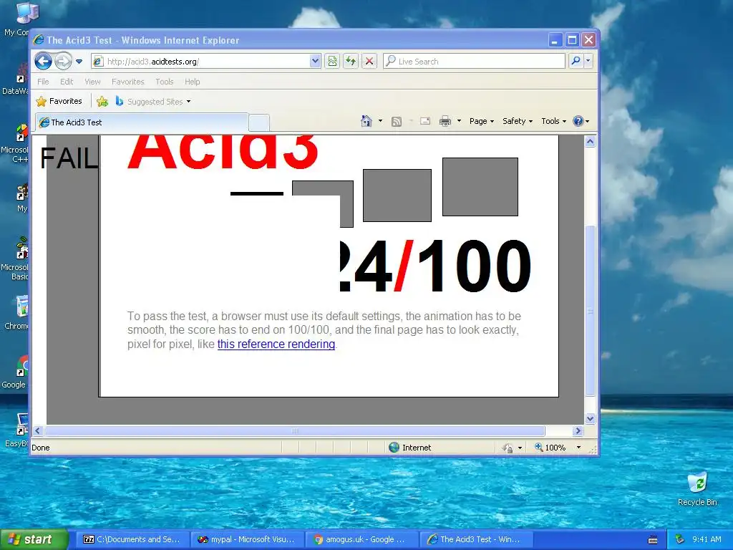Click the address bar URL field

(x=201, y=62)
